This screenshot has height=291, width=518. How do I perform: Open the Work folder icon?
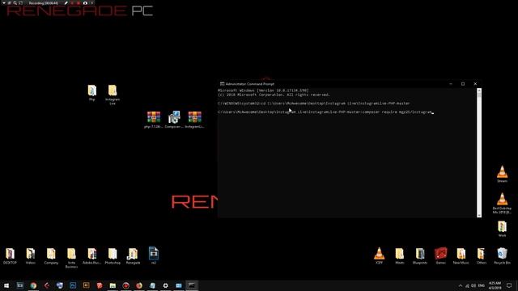point(502,229)
